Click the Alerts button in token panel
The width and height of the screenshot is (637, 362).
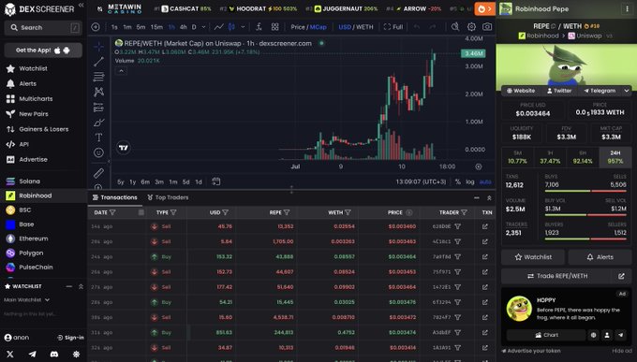coord(600,257)
